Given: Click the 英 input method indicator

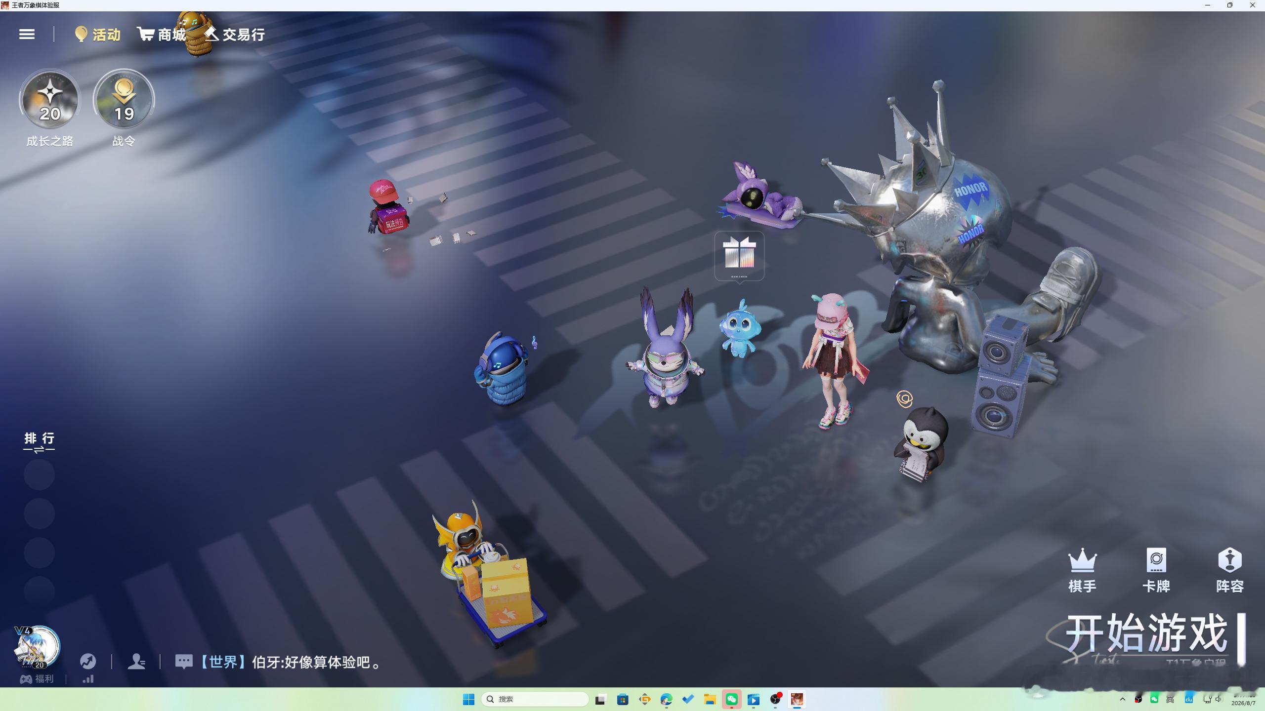Looking at the screenshot, I should click(x=1170, y=699).
